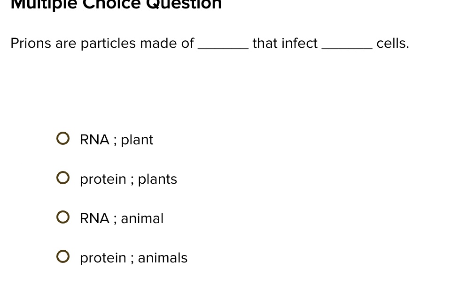Click the "protein ; animals" answer label text

(134, 258)
